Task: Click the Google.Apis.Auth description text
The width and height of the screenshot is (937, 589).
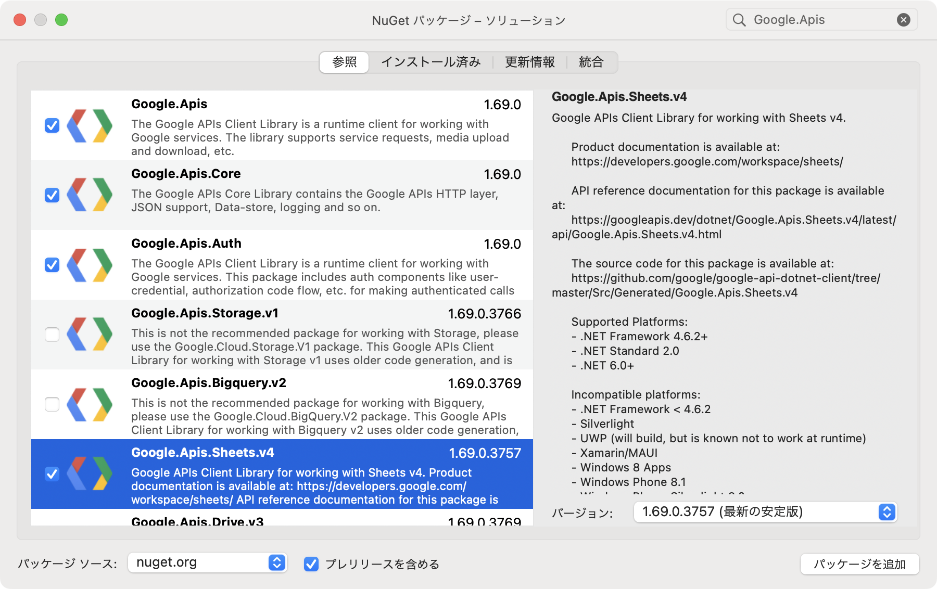Action: 323,277
